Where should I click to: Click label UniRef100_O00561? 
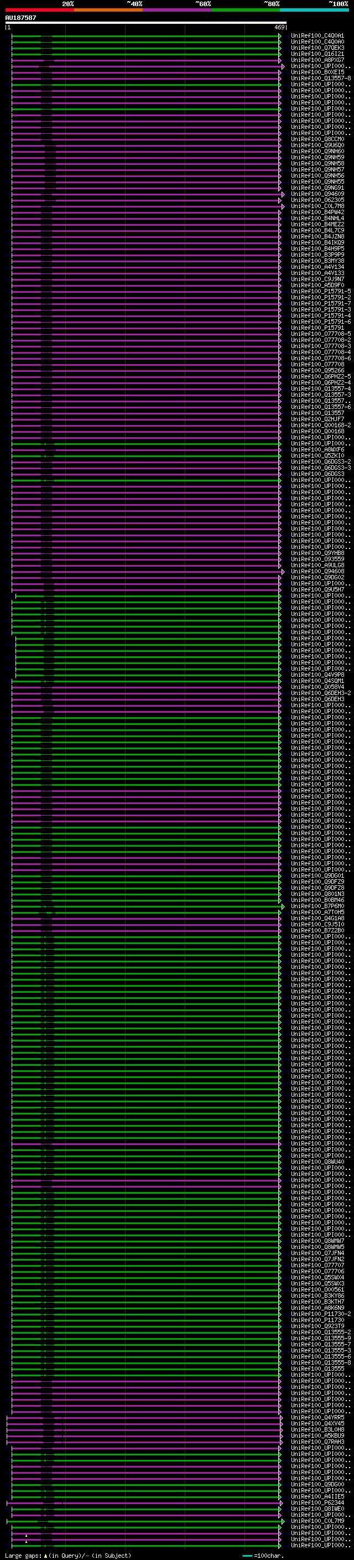coord(317,1289)
